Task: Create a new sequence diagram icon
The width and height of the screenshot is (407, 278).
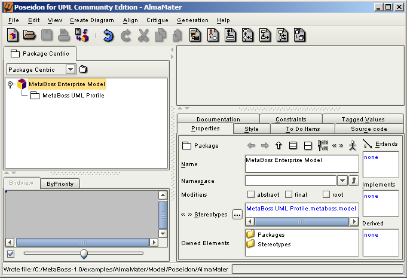Action: click(283, 35)
